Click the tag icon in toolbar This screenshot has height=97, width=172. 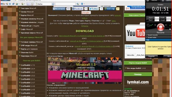coord(13,4)
